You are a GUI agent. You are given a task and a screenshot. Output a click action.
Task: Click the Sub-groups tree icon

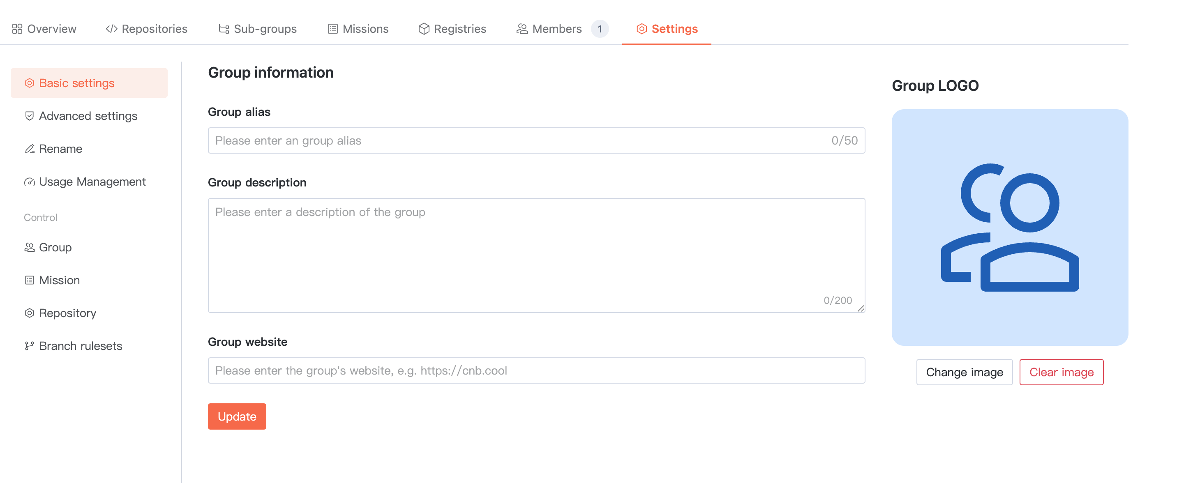pyautogui.click(x=224, y=29)
